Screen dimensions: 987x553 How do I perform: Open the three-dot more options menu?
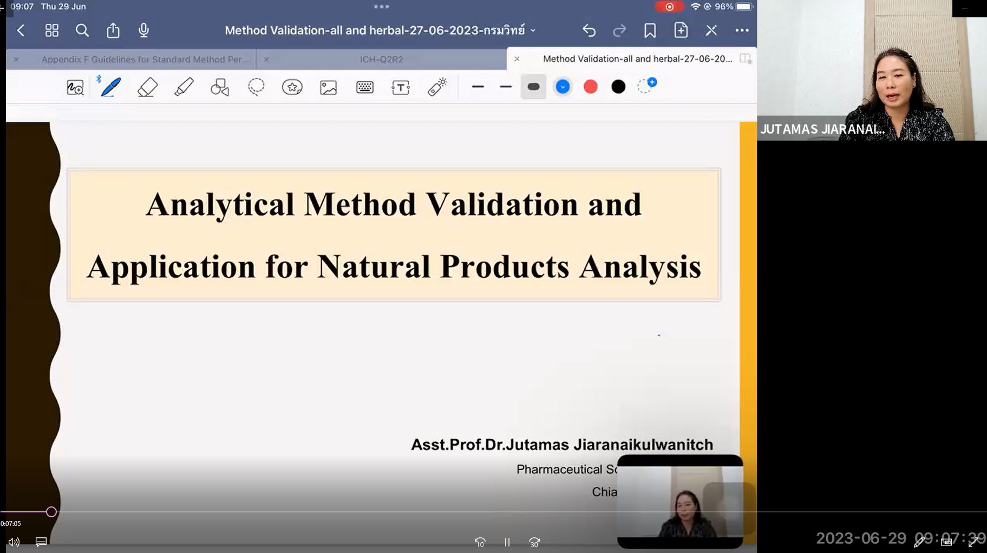point(742,30)
